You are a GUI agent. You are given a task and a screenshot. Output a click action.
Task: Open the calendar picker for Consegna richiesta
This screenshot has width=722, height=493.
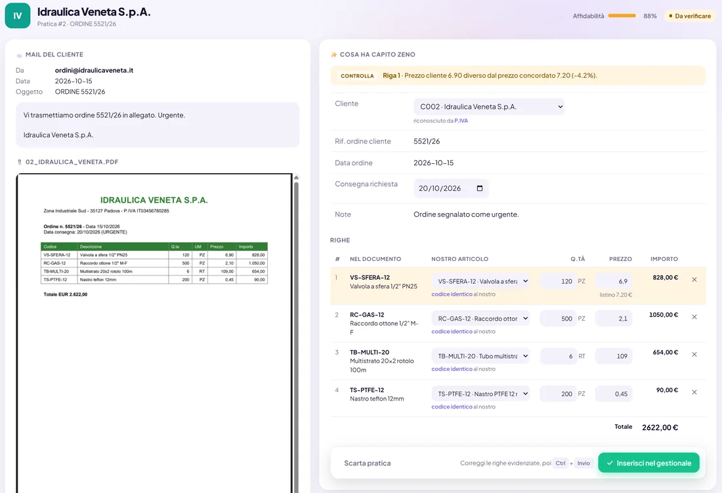pyautogui.click(x=480, y=189)
